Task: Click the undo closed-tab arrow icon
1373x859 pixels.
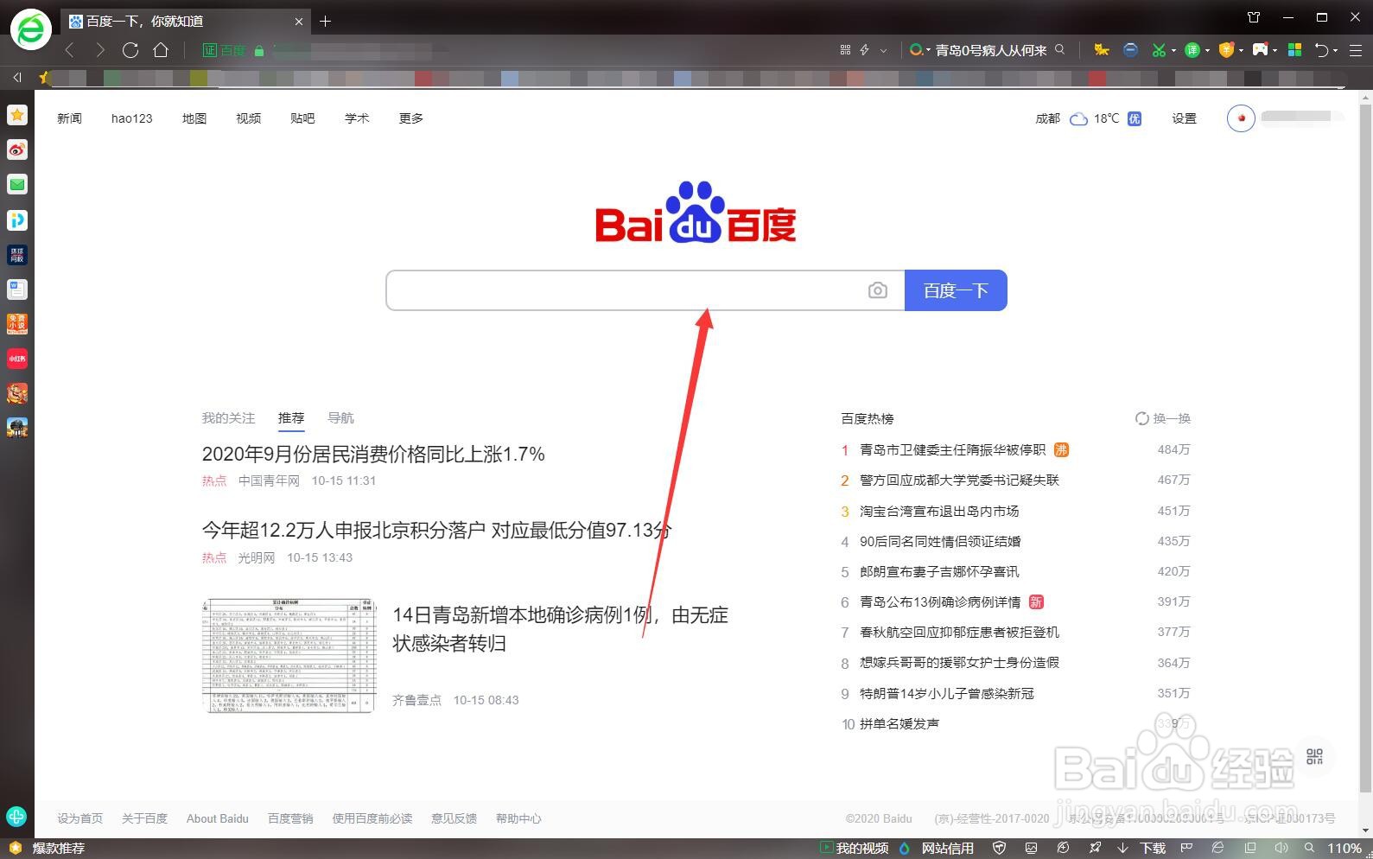Action: click(1321, 50)
